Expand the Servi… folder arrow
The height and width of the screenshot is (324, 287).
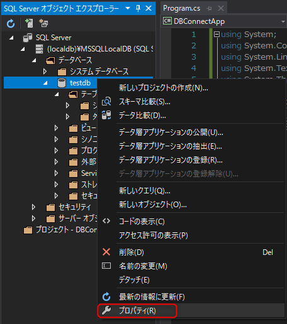pyautogui.click(x=56, y=173)
